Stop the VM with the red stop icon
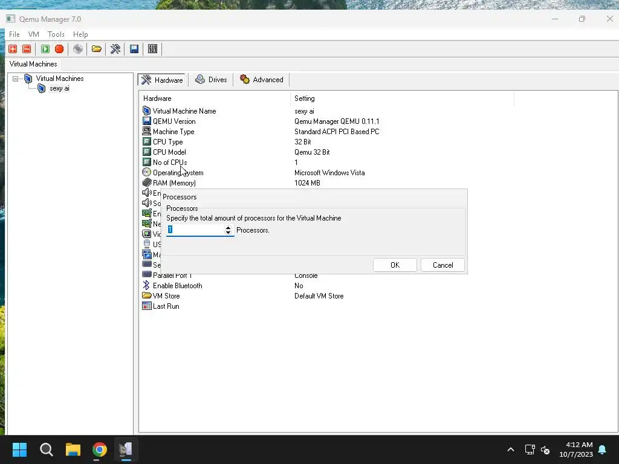The image size is (619, 464). pyautogui.click(x=59, y=49)
